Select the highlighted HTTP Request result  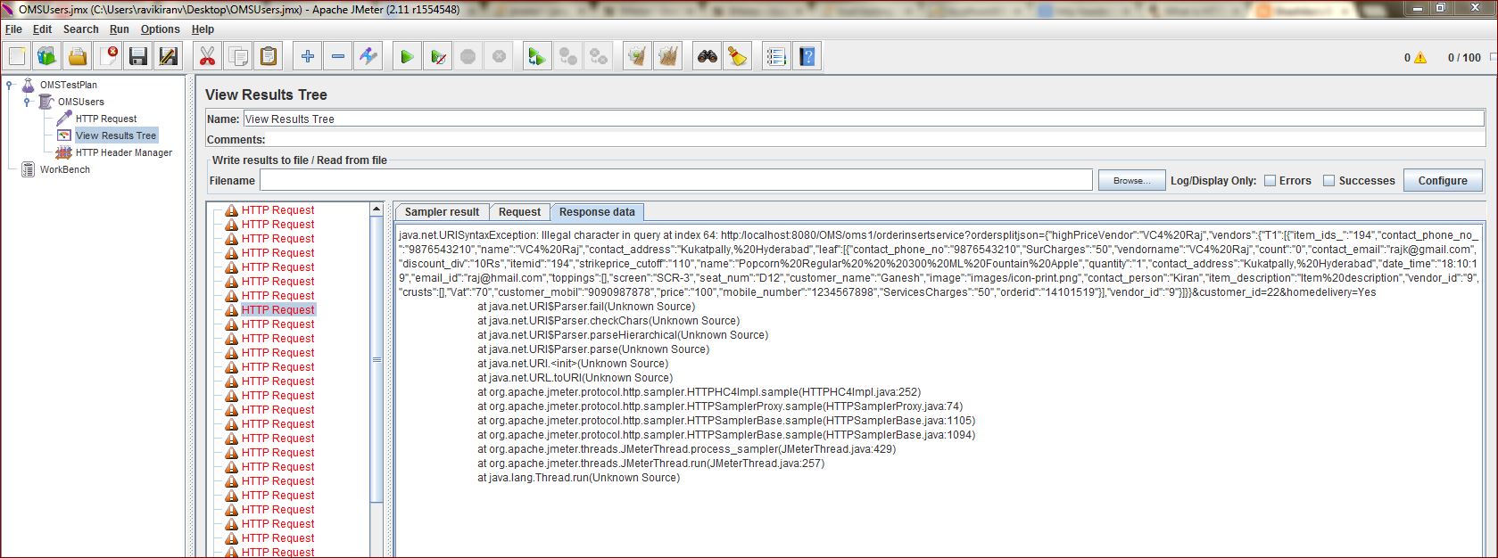pyautogui.click(x=277, y=309)
